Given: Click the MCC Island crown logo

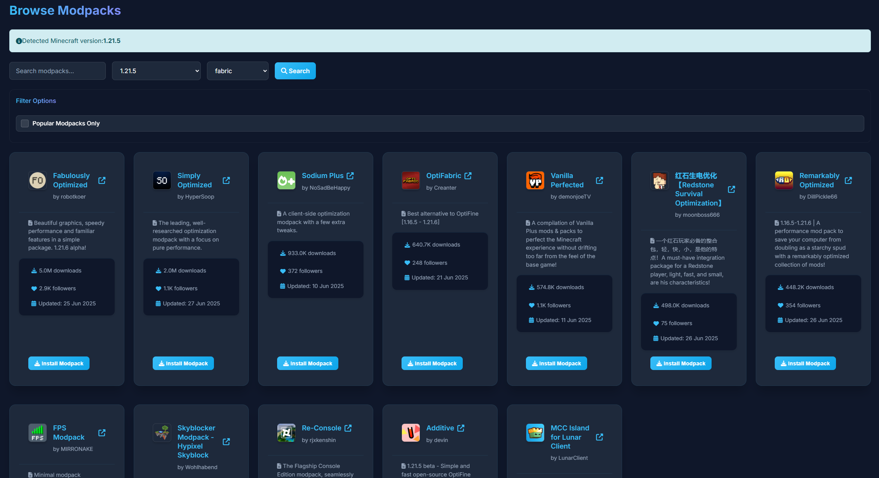Looking at the screenshot, I should tap(535, 433).
